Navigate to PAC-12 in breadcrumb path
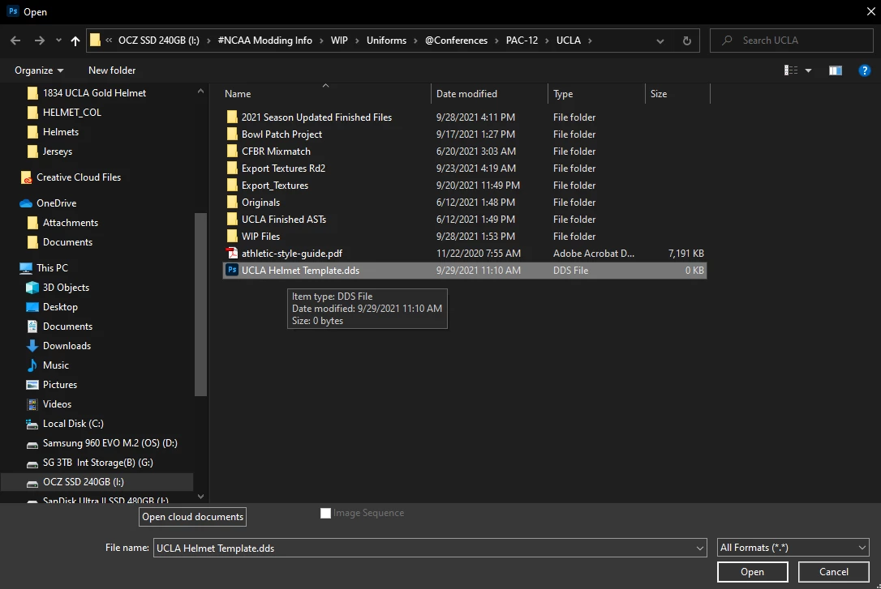The image size is (881, 589). pos(522,41)
